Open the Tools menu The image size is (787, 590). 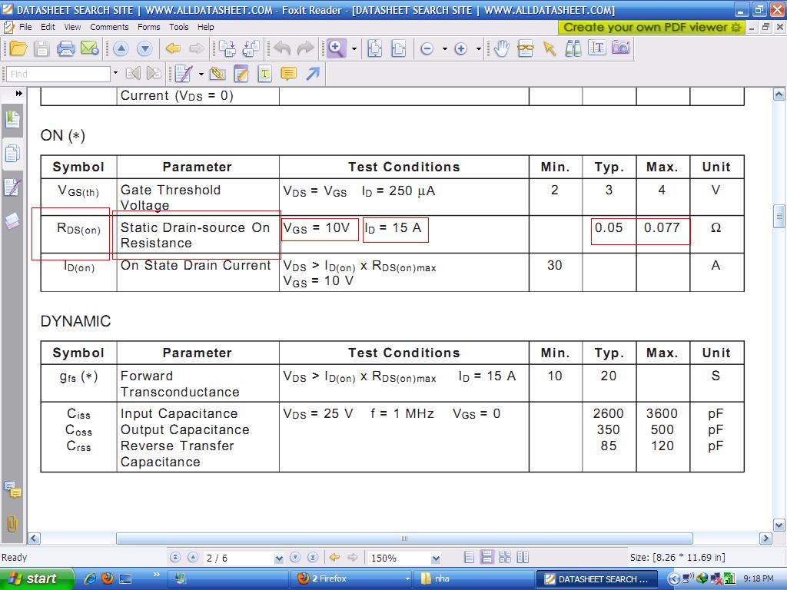(178, 27)
